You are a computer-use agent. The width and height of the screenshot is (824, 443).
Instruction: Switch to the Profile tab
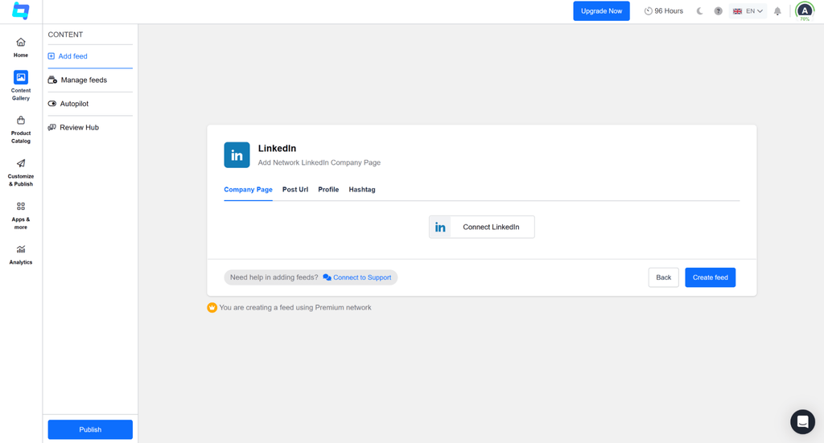[x=328, y=190]
